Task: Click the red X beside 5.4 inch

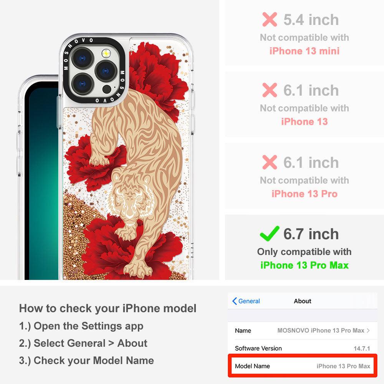Action: [x=270, y=19]
